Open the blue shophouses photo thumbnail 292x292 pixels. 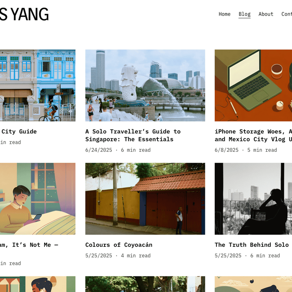(x=38, y=85)
